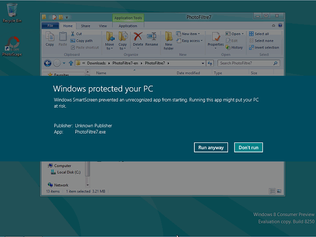Click the Properties icon in Open group

(x=215, y=40)
